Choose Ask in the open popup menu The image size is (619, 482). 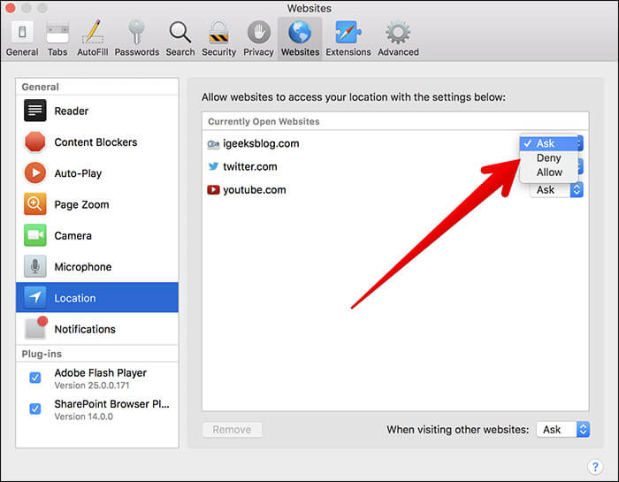tap(549, 143)
